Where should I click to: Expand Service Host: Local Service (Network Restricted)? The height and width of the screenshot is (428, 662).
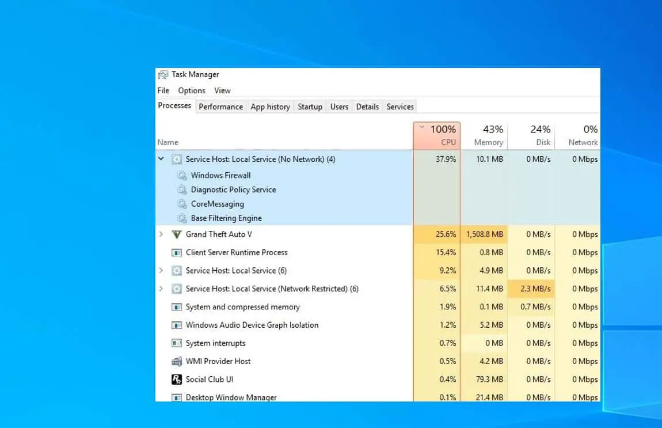pyautogui.click(x=161, y=289)
